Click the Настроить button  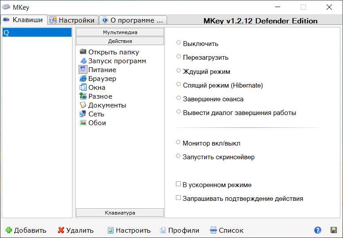tap(129, 230)
